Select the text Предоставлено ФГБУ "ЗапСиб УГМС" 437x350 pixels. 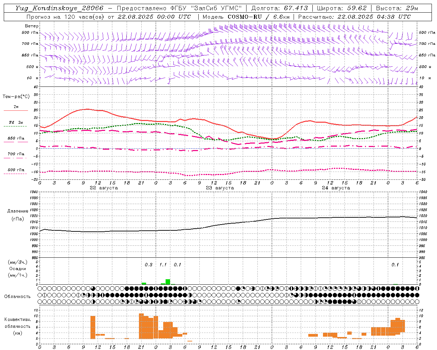click(179, 8)
